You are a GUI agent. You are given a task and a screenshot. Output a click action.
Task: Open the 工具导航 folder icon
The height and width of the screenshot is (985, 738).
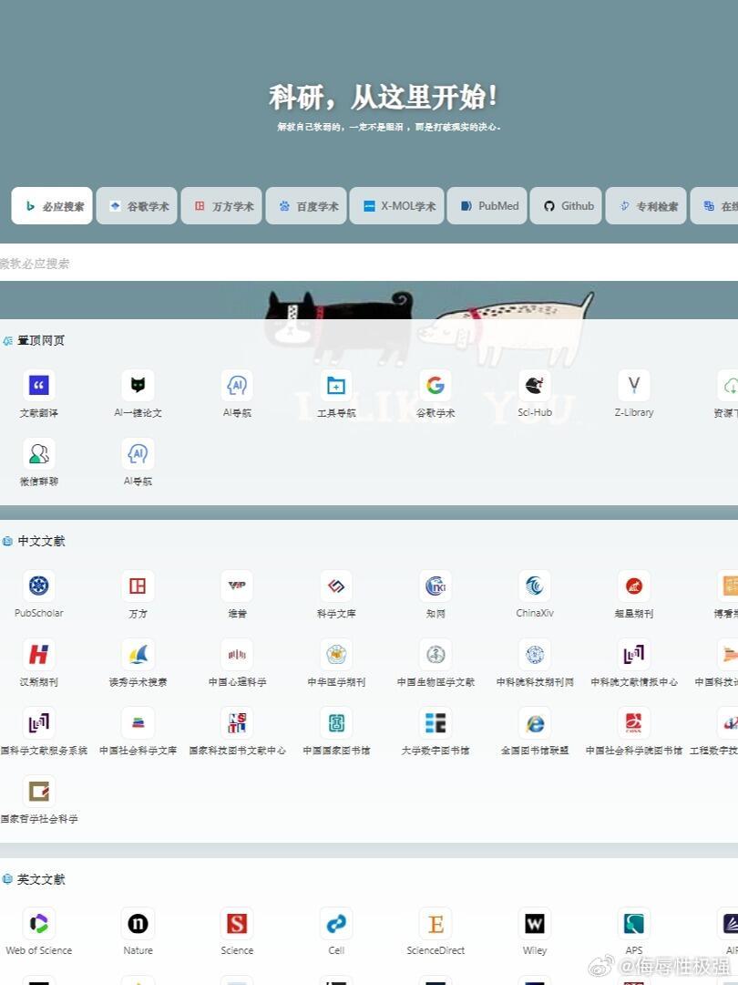pyautogui.click(x=336, y=385)
